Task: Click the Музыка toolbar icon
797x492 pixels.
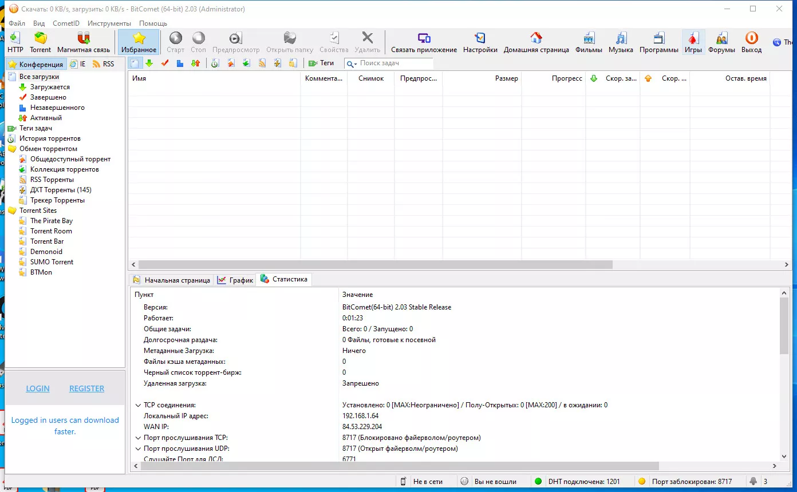Action: click(x=621, y=39)
